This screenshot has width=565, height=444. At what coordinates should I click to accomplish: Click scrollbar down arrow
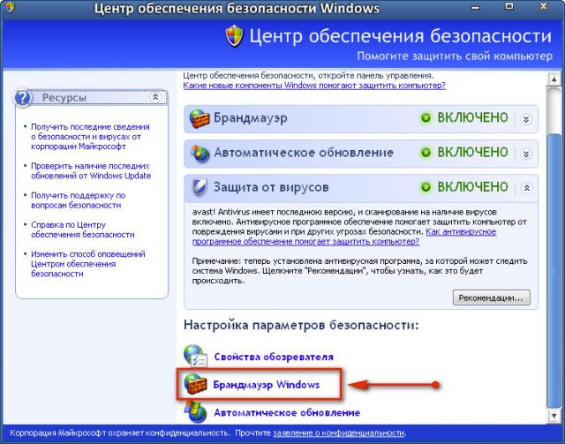[554, 417]
